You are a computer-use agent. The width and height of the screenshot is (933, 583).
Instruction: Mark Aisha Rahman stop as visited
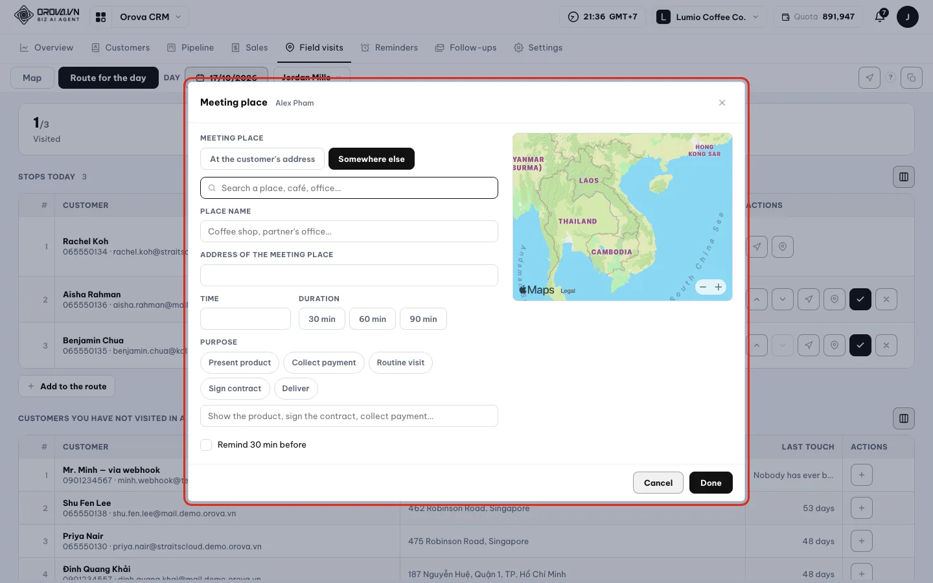(860, 299)
